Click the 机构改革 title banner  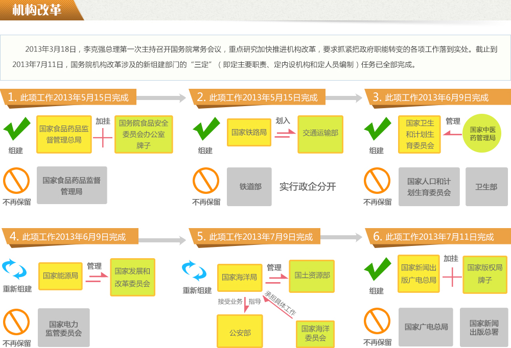[42, 10]
